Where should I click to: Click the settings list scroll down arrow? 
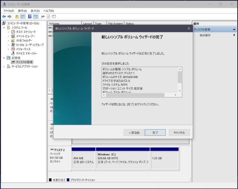tap(180, 91)
